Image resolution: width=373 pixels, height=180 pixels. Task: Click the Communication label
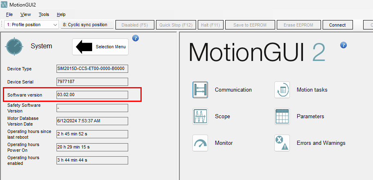tap(233, 90)
